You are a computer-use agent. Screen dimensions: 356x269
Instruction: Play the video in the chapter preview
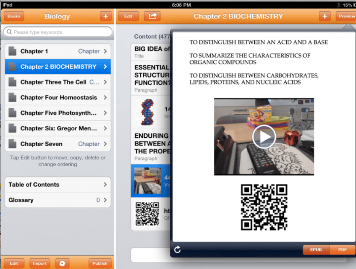(x=264, y=137)
